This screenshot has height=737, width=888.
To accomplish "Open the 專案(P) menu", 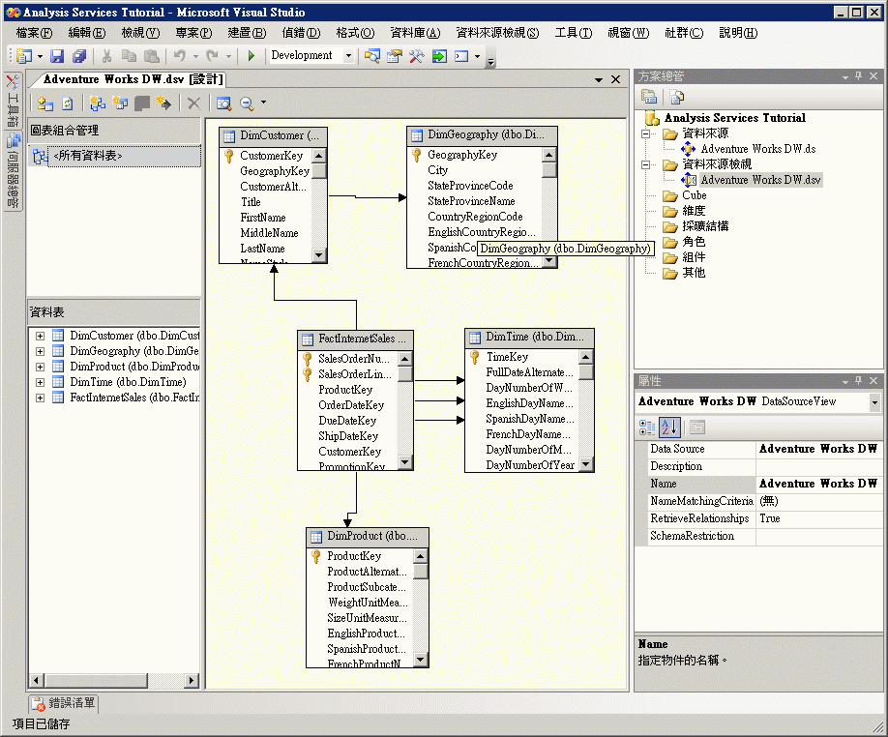I will tap(193, 33).
